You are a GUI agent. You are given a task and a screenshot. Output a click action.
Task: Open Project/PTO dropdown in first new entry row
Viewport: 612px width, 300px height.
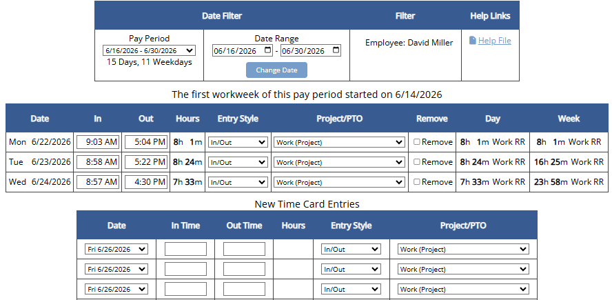(463, 249)
